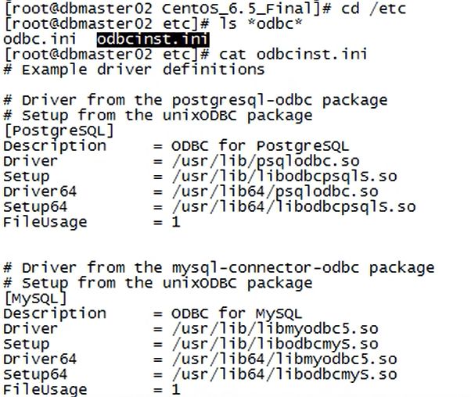Click the odbc.ini filename in listing

coord(40,40)
